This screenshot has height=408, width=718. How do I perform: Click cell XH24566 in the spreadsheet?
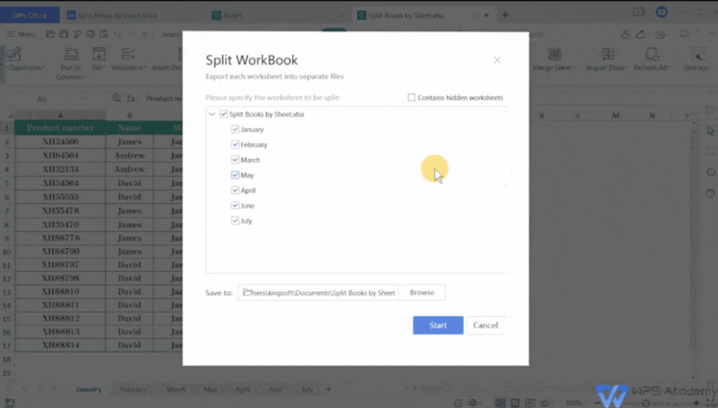[61, 142]
